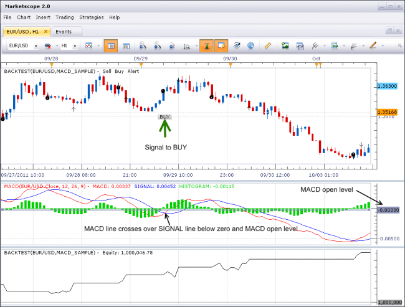Image resolution: width=405 pixels, height=307 pixels.
Task: Click the second chart window icon beside highlighted one
Action: coord(126,46)
